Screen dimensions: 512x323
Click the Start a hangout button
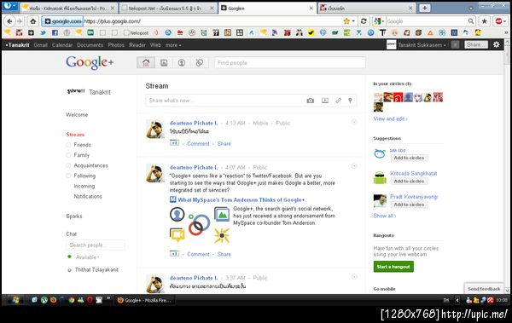click(x=393, y=267)
